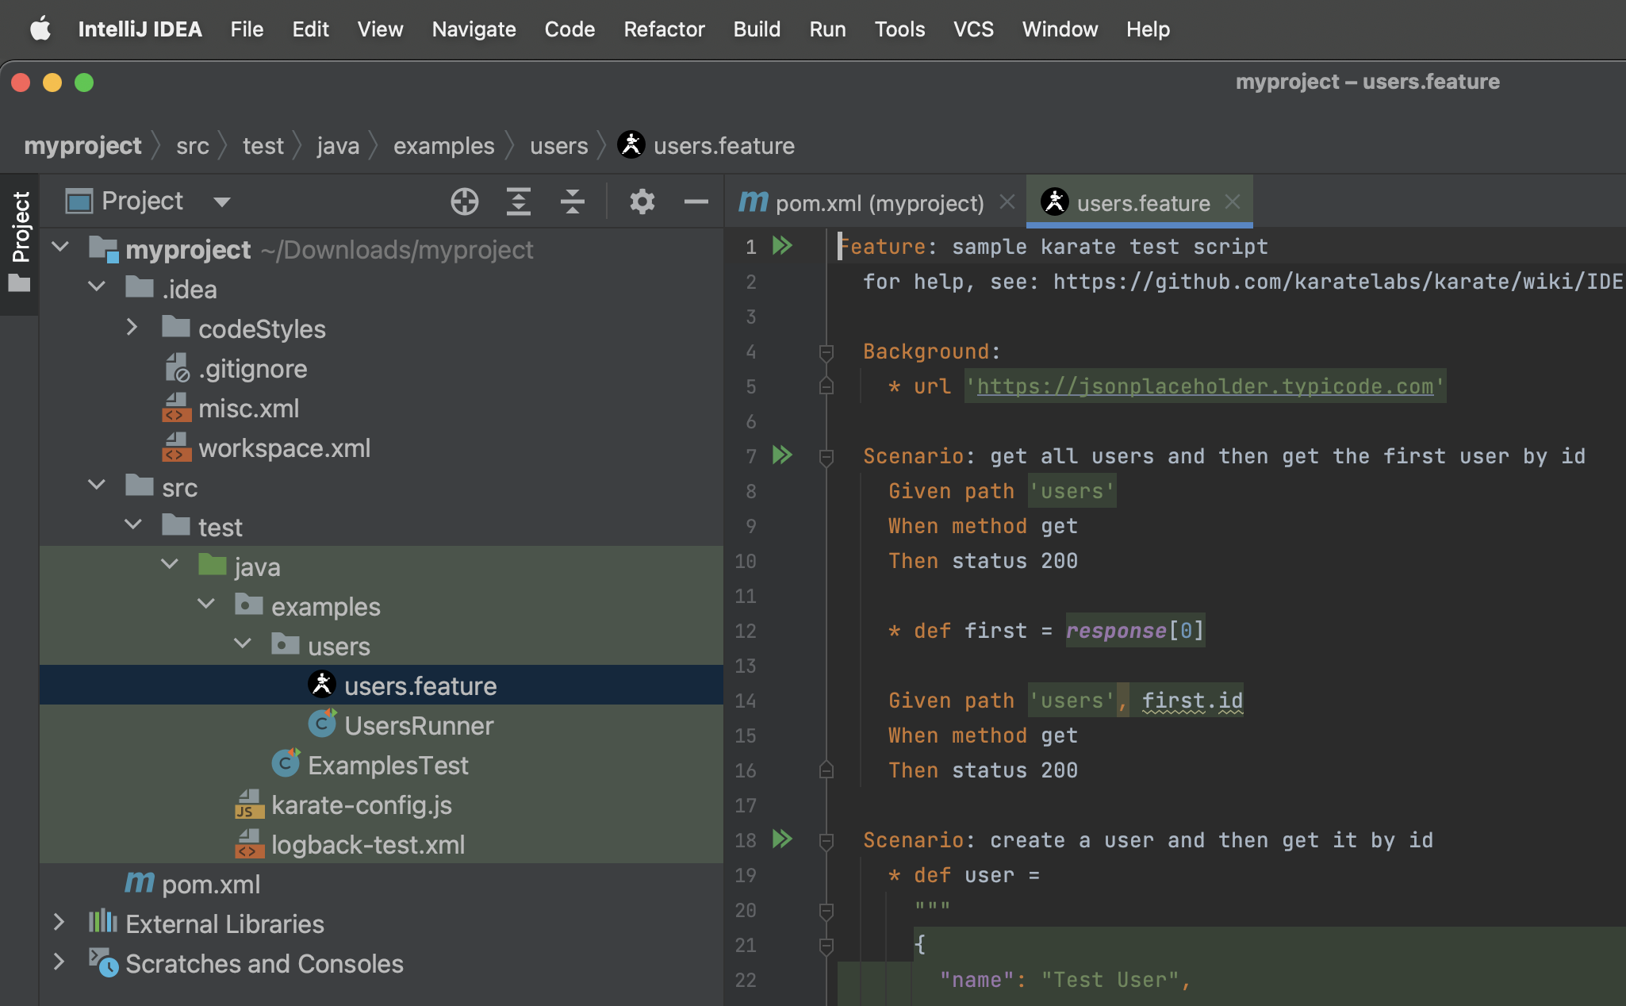
Task: Expand External Libraries node
Action: point(59,922)
